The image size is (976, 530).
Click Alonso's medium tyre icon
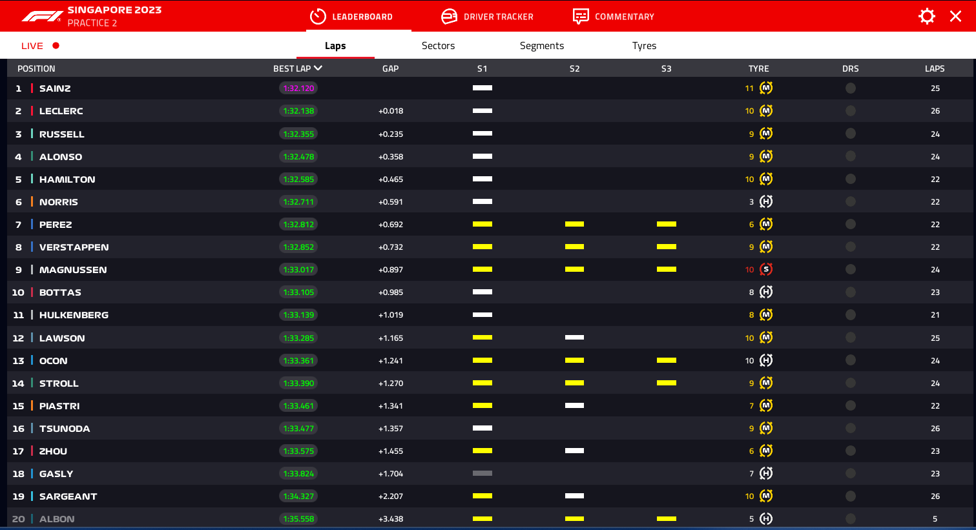click(766, 156)
